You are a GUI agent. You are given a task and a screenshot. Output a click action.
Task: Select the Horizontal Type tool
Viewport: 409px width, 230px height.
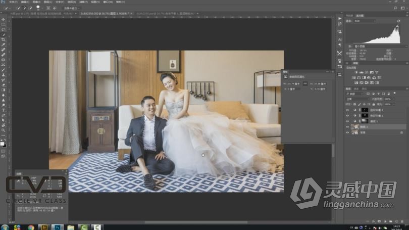tap(3, 110)
